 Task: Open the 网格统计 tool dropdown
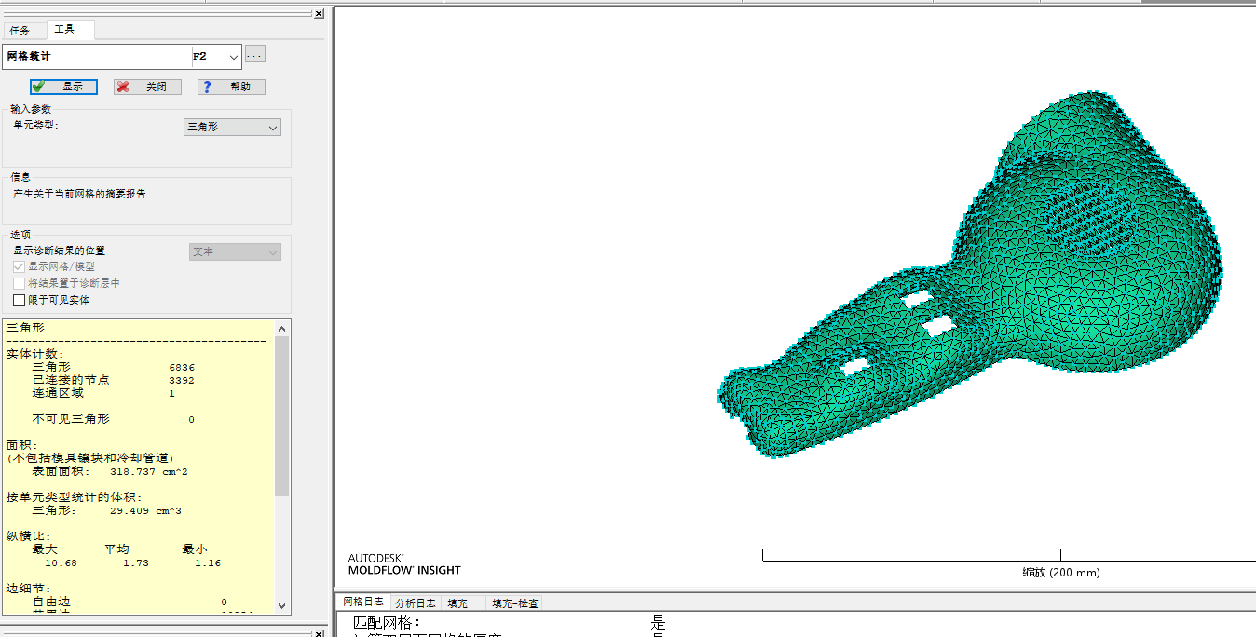(x=233, y=57)
